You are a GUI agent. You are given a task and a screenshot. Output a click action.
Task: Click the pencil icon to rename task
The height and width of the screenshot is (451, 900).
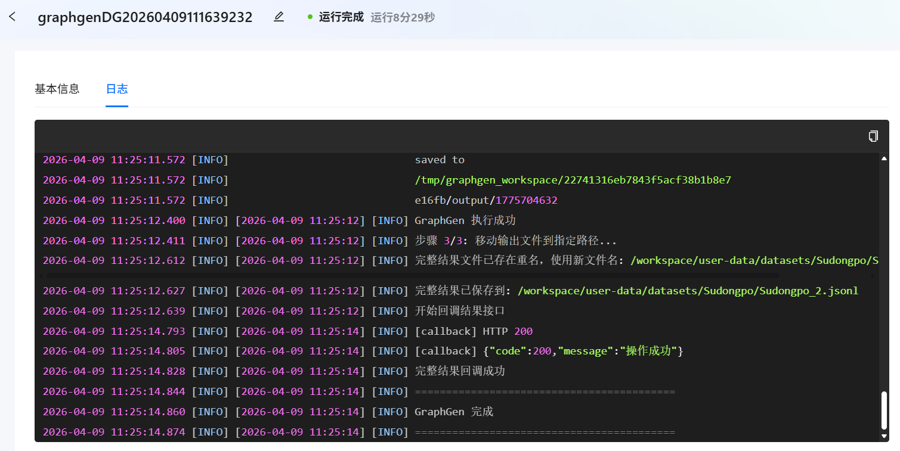tap(279, 17)
